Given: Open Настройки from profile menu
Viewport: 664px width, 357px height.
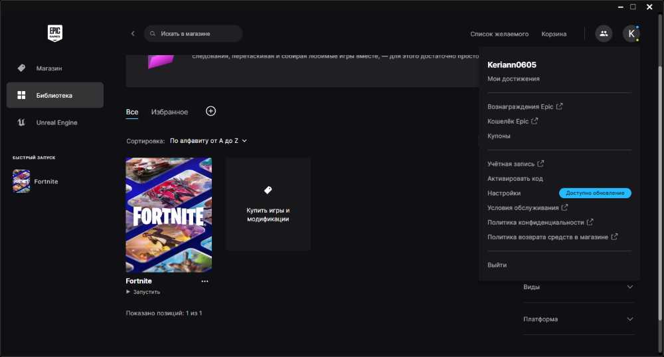Looking at the screenshot, I should click(x=504, y=193).
